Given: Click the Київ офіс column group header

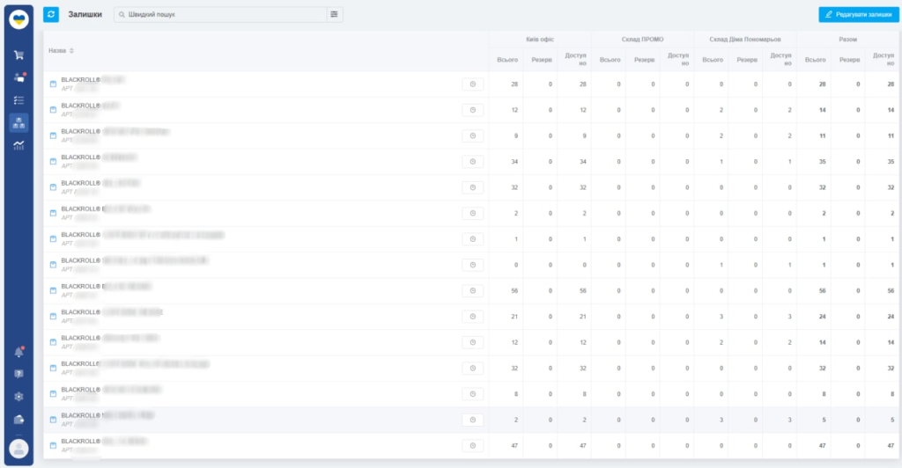Looking at the screenshot, I should point(540,40).
